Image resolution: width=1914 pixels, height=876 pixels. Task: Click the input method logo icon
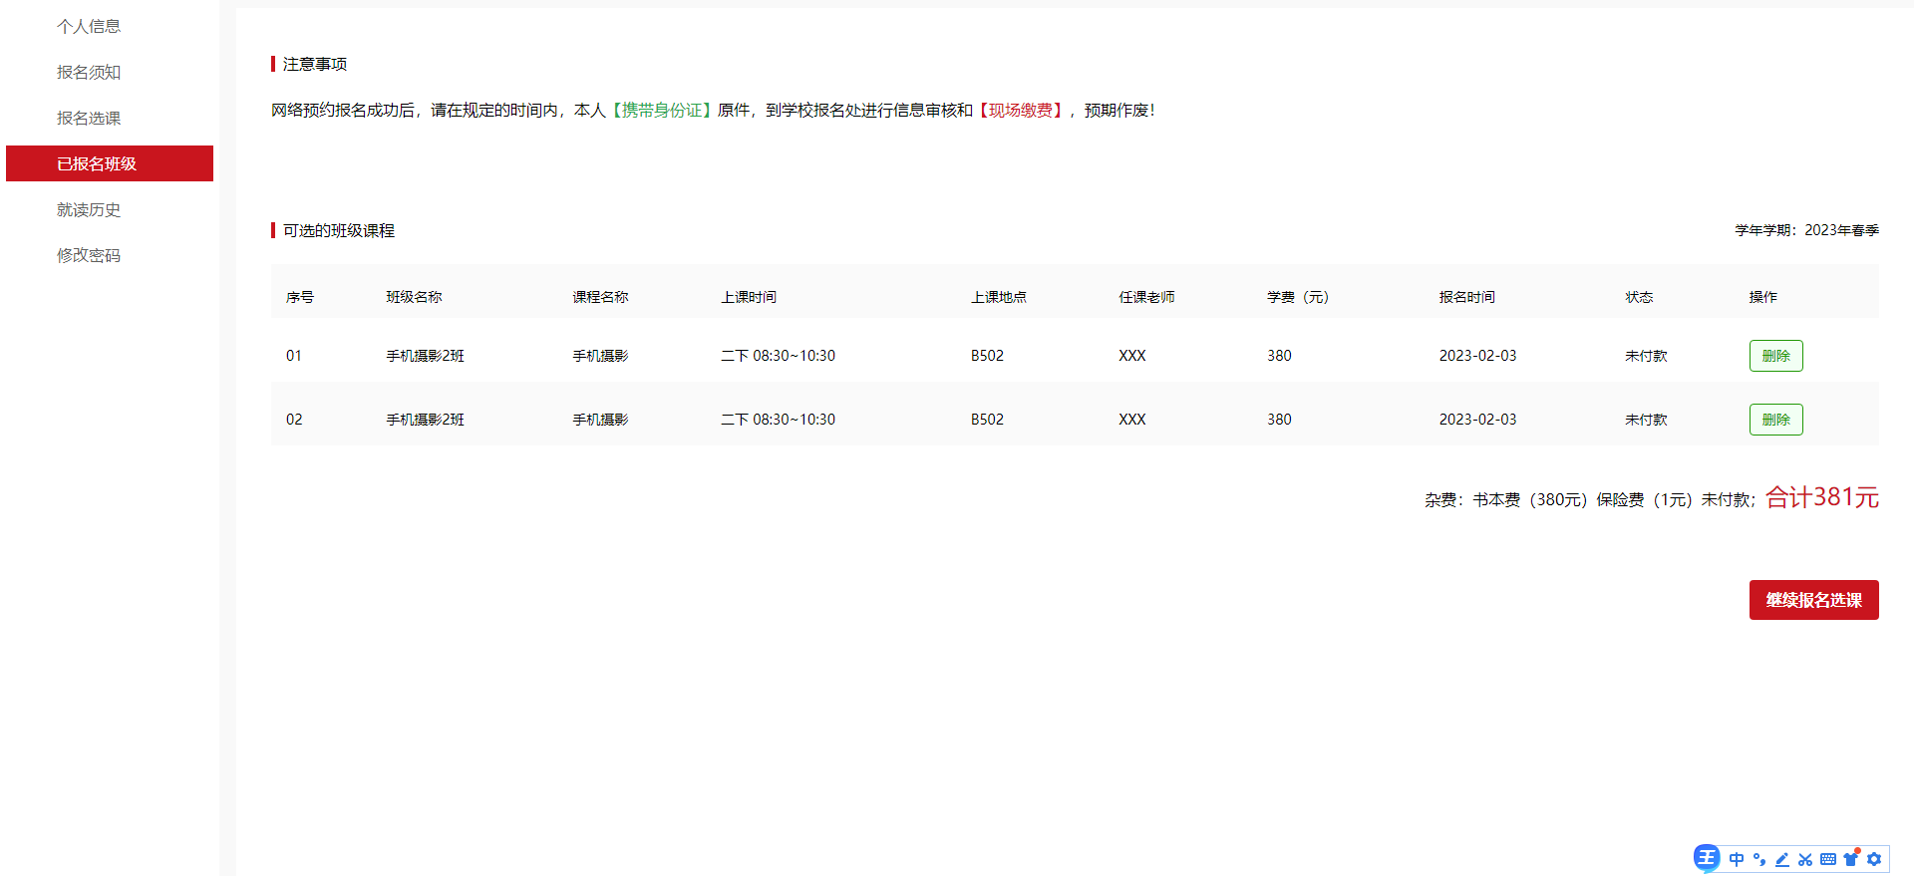1707,857
